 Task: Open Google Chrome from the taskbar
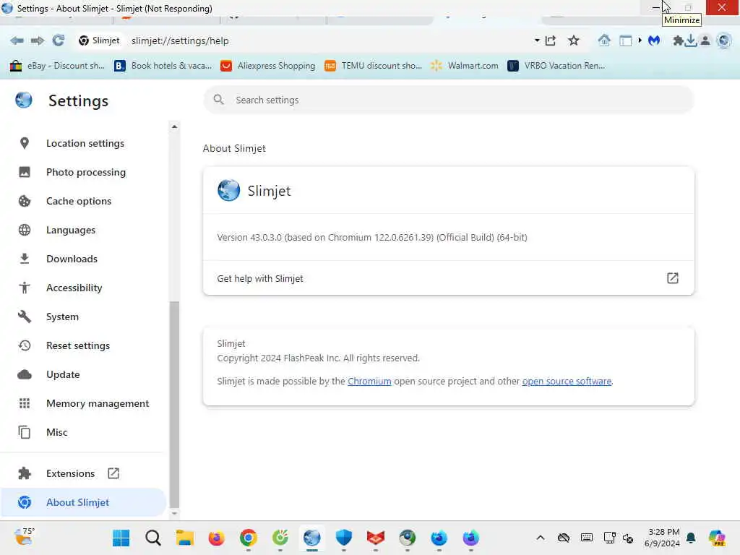249,538
